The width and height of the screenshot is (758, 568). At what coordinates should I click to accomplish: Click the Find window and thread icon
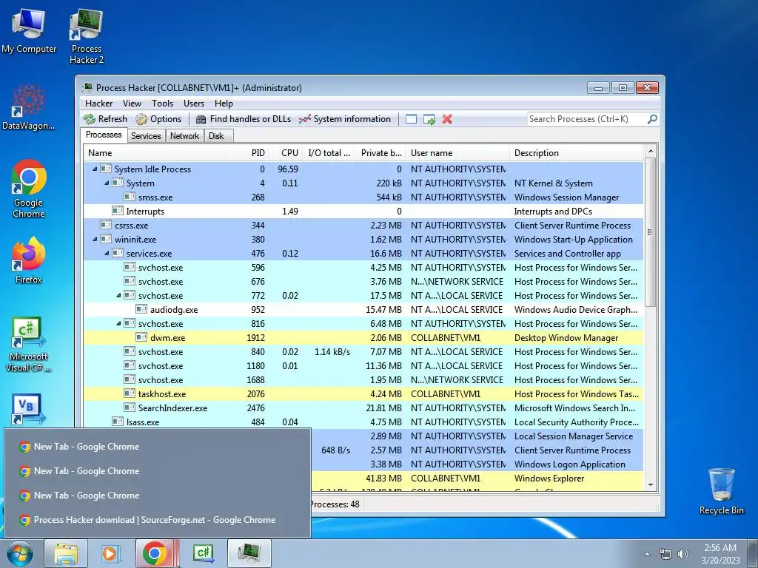point(429,119)
